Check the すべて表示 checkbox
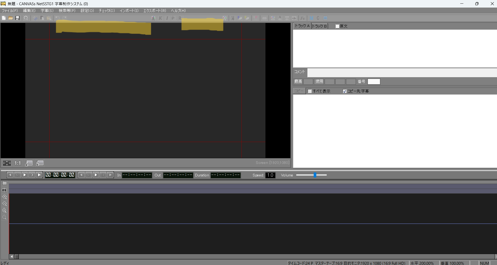This screenshot has height=265, width=497. coord(310,91)
